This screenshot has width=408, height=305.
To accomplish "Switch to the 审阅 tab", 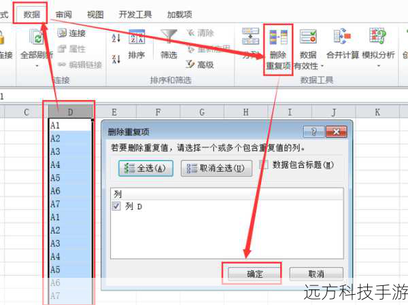I will [63, 14].
